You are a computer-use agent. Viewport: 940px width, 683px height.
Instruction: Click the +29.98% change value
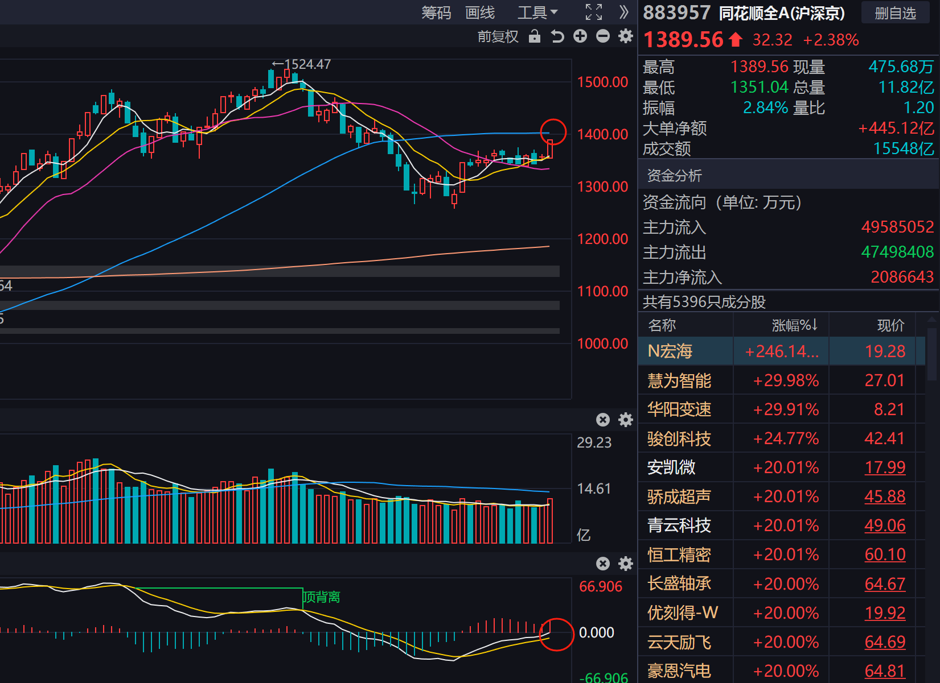pos(786,380)
